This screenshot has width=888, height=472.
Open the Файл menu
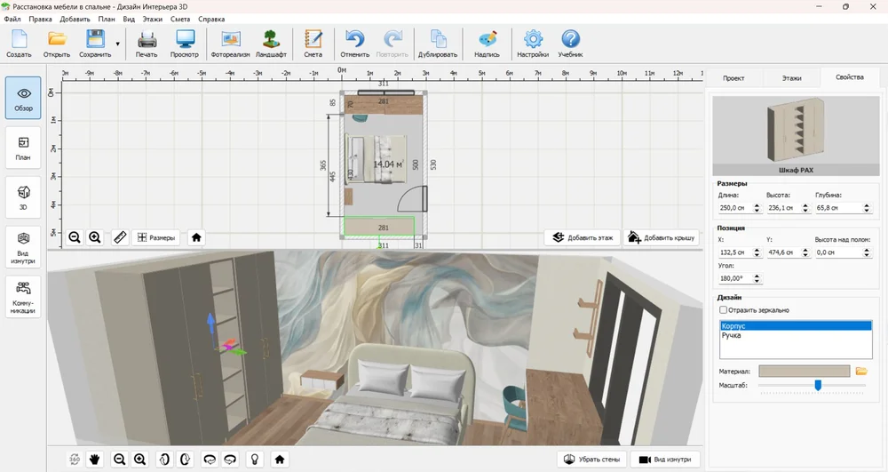(x=12, y=19)
